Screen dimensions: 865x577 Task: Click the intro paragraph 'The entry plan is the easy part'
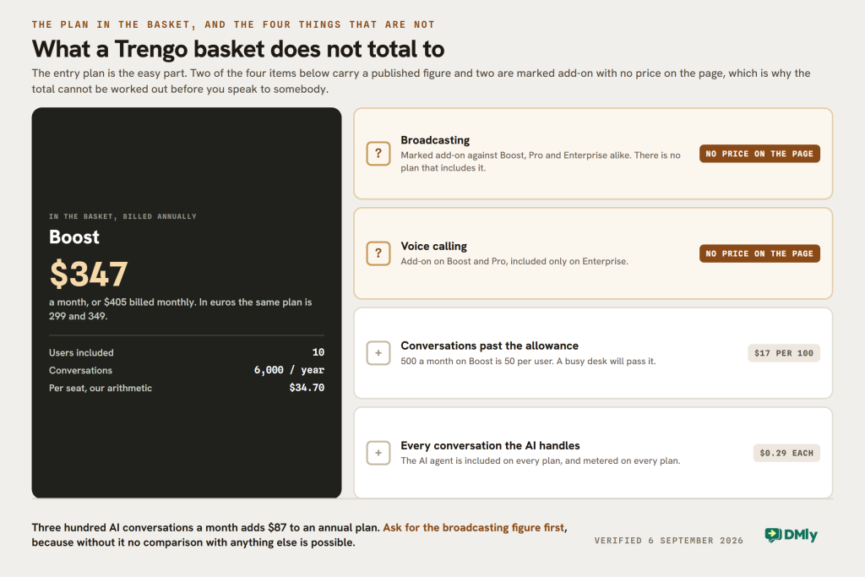[421, 81]
